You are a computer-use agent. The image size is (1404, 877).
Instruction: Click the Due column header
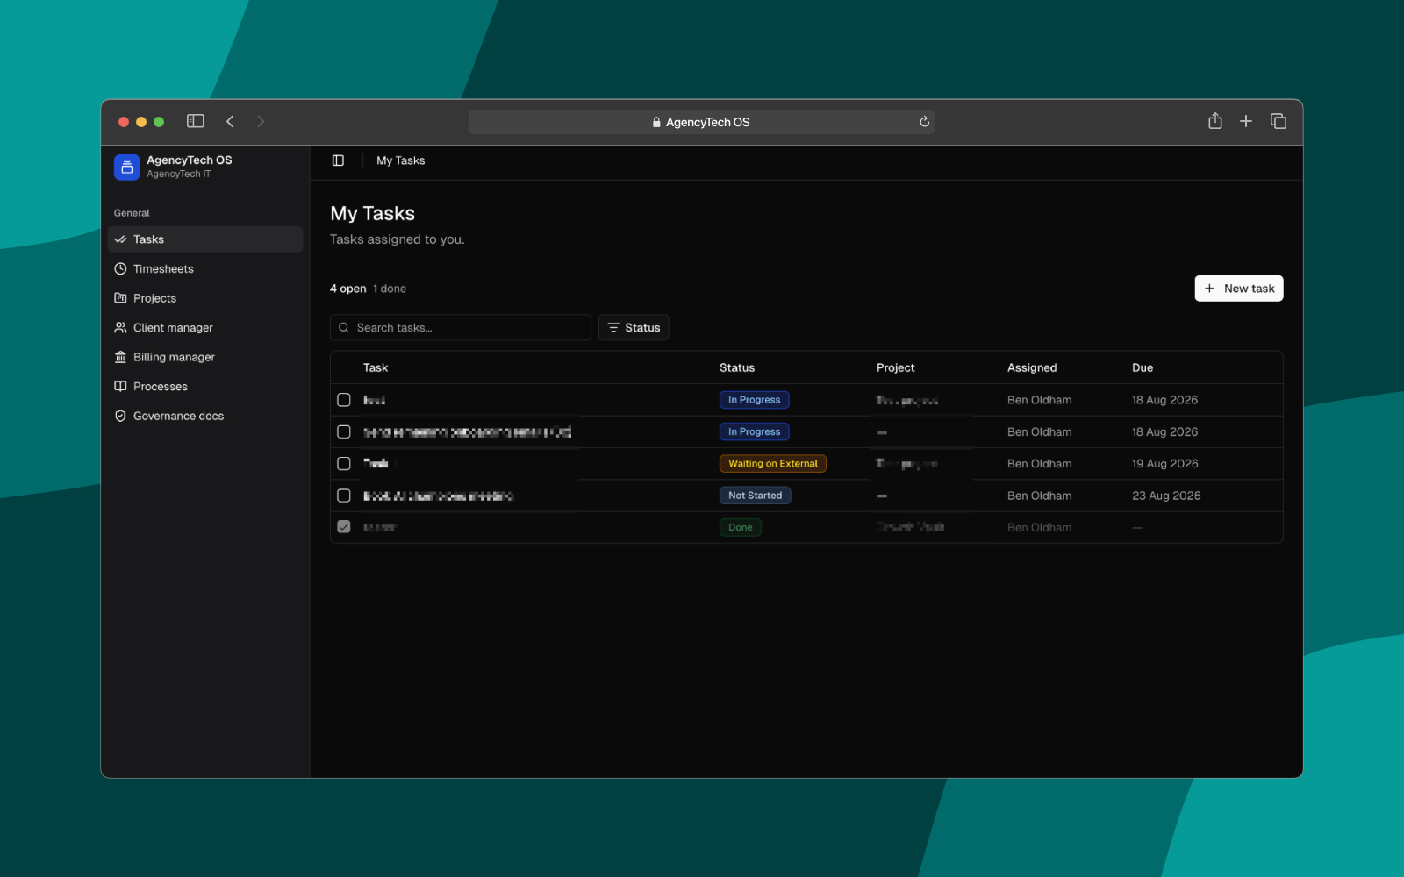(1143, 367)
